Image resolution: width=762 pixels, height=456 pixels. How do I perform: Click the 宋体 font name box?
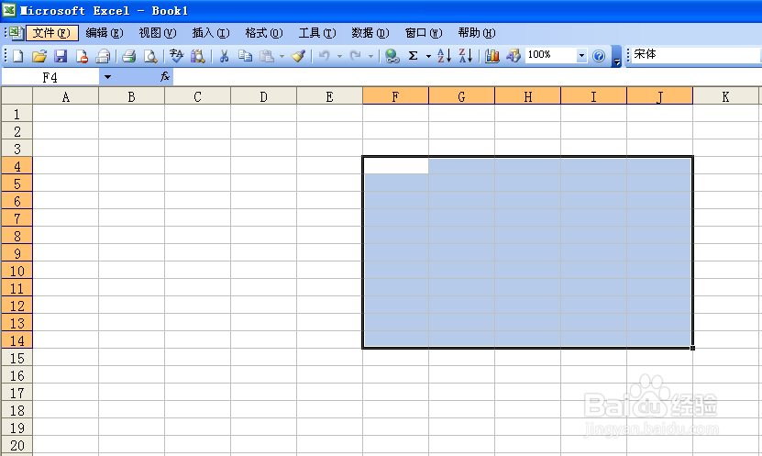coord(695,54)
